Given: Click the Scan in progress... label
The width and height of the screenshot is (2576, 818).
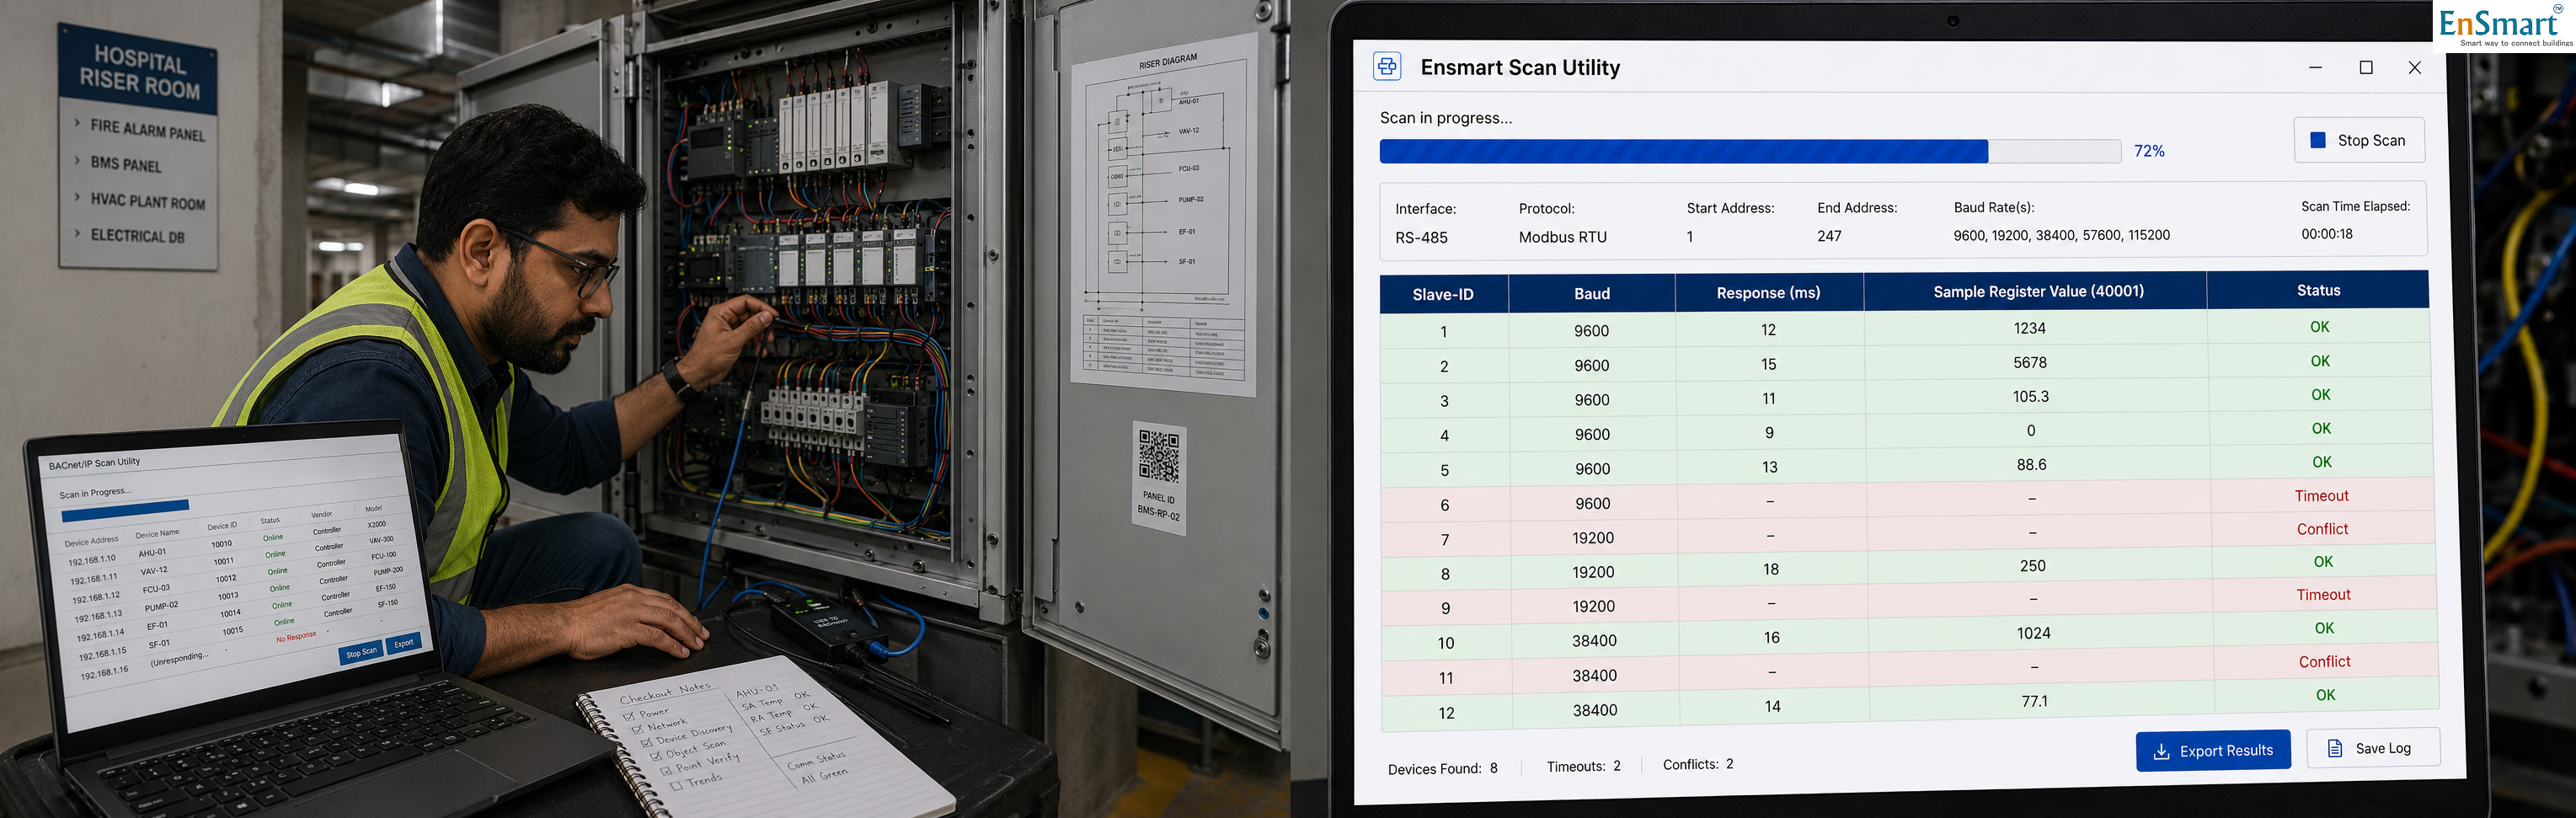Looking at the screenshot, I should tap(1445, 118).
